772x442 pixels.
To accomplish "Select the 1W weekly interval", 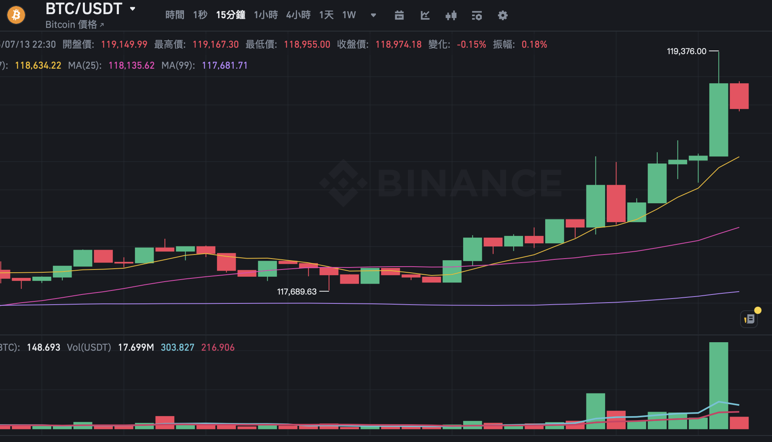I will click(x=348, y=15).
